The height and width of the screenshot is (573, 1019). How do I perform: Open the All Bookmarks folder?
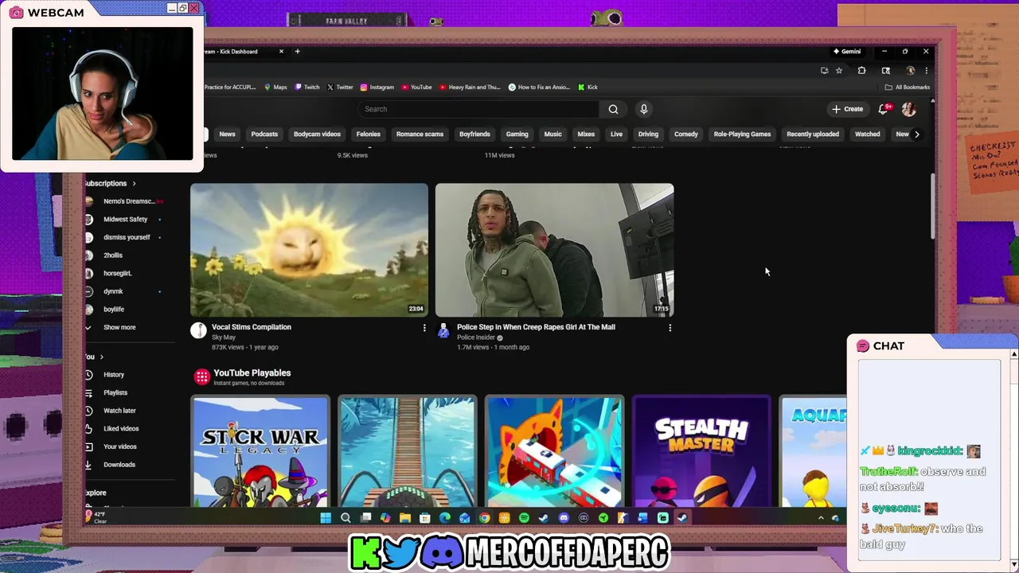click(x=907, y=87)
